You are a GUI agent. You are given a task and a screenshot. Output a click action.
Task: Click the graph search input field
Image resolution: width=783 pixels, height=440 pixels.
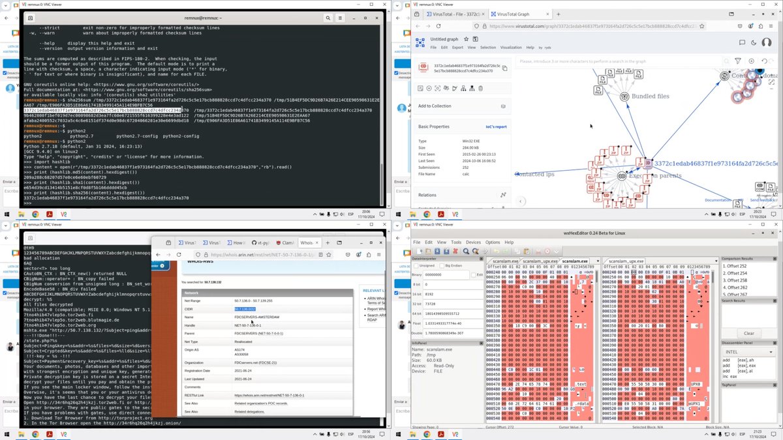620,61
